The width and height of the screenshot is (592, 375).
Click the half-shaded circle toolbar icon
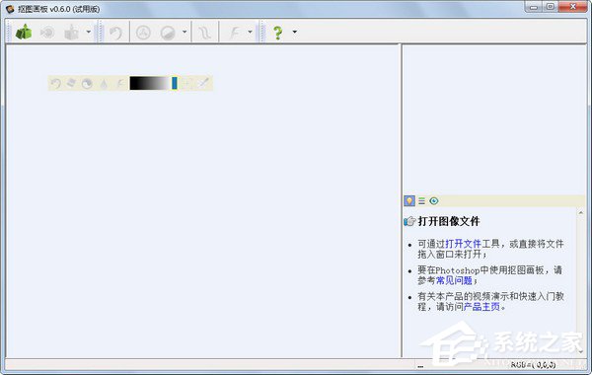tap(168, 33)
